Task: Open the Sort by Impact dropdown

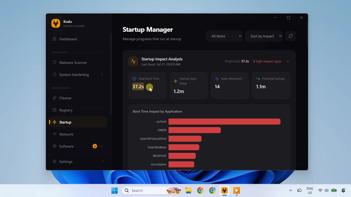Action: pyautogui.click(x=264, y=36)
